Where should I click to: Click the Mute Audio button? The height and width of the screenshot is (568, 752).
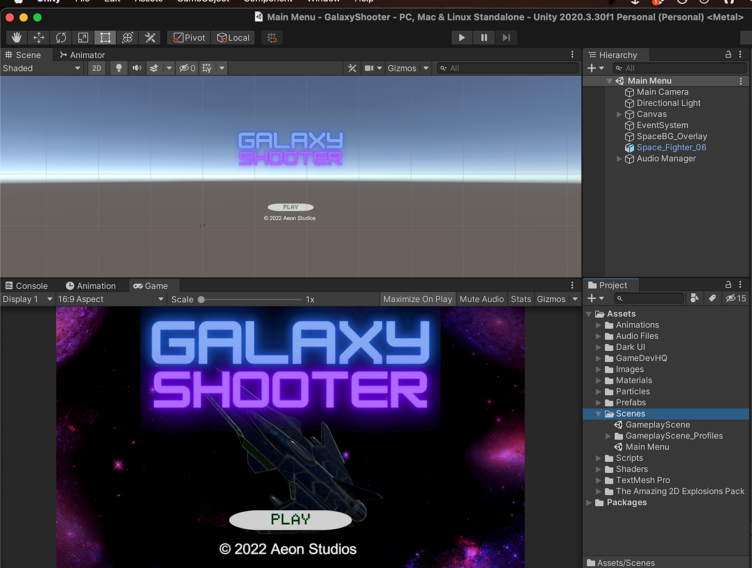(481, 299)
